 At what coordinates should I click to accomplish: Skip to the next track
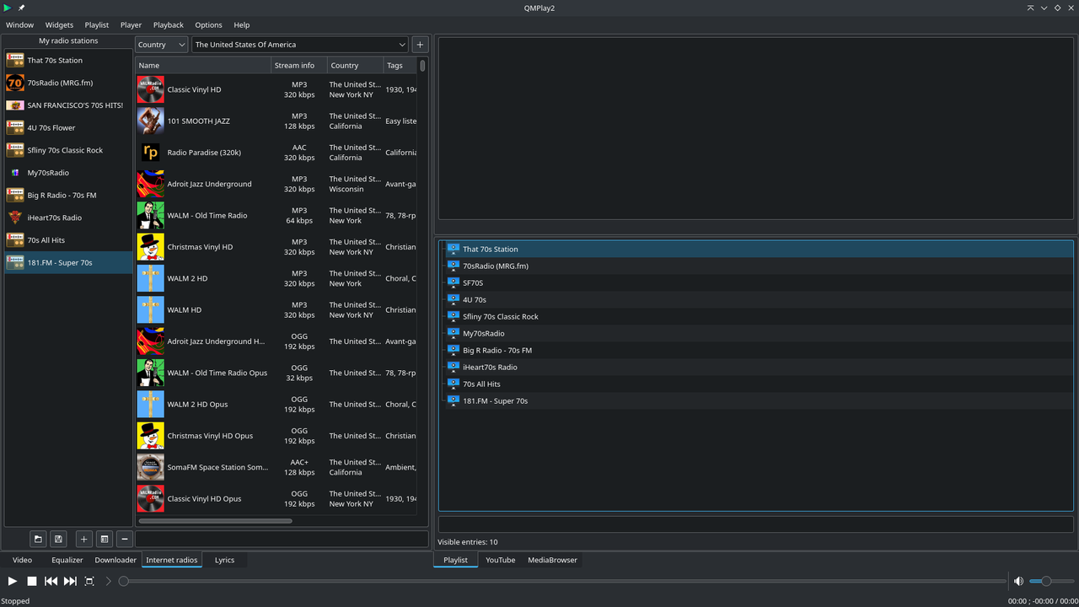coord(70,581)
